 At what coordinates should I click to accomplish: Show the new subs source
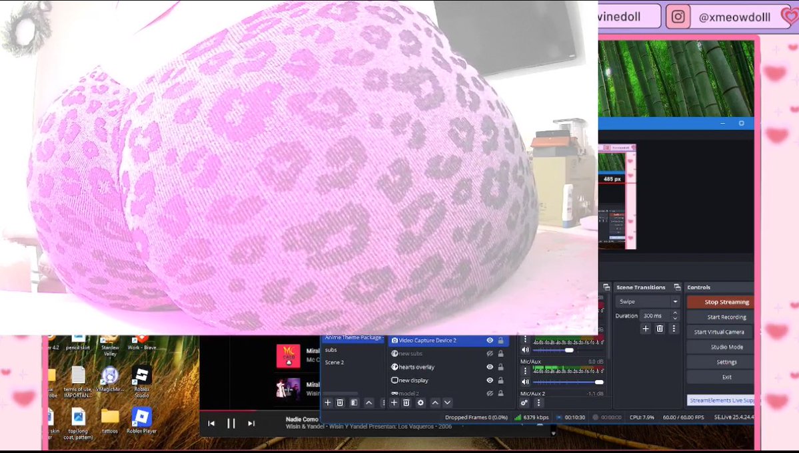tap(490, 353)
